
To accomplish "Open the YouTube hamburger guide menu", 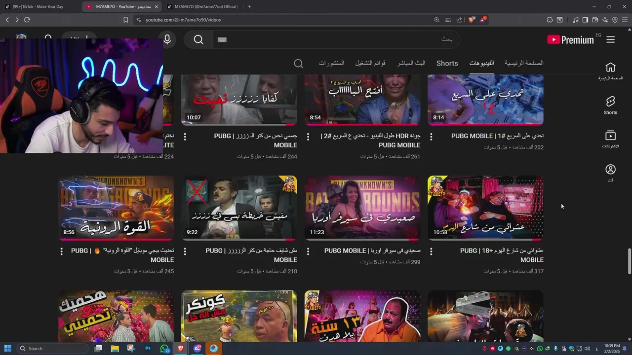I will pyautogui.click(x=611, y=40).
